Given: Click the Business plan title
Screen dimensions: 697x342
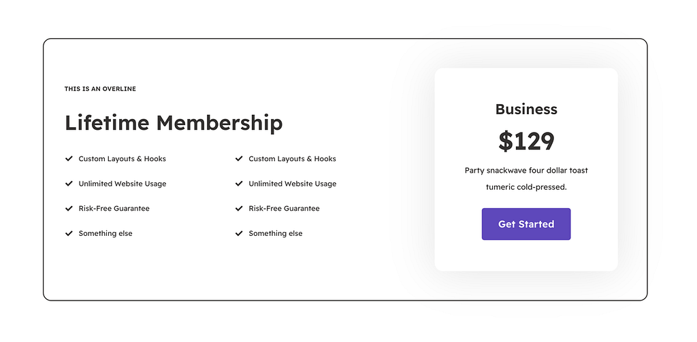Looking at the screenshot, I should point(526,109).
